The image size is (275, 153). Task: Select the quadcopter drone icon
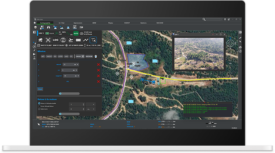pos(48,40)
